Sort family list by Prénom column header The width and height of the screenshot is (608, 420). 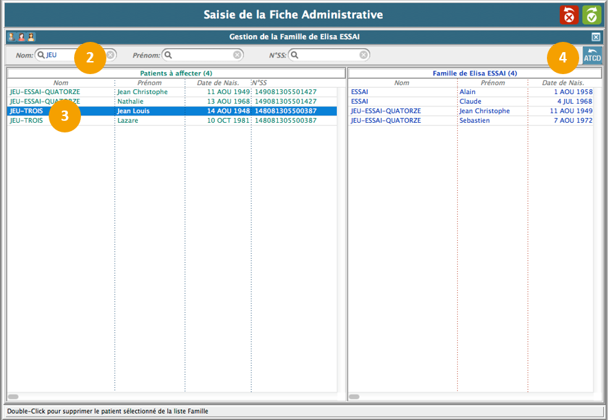tap(492, 83)
